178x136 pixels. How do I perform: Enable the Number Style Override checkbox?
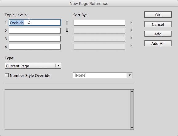click(7, 75)
